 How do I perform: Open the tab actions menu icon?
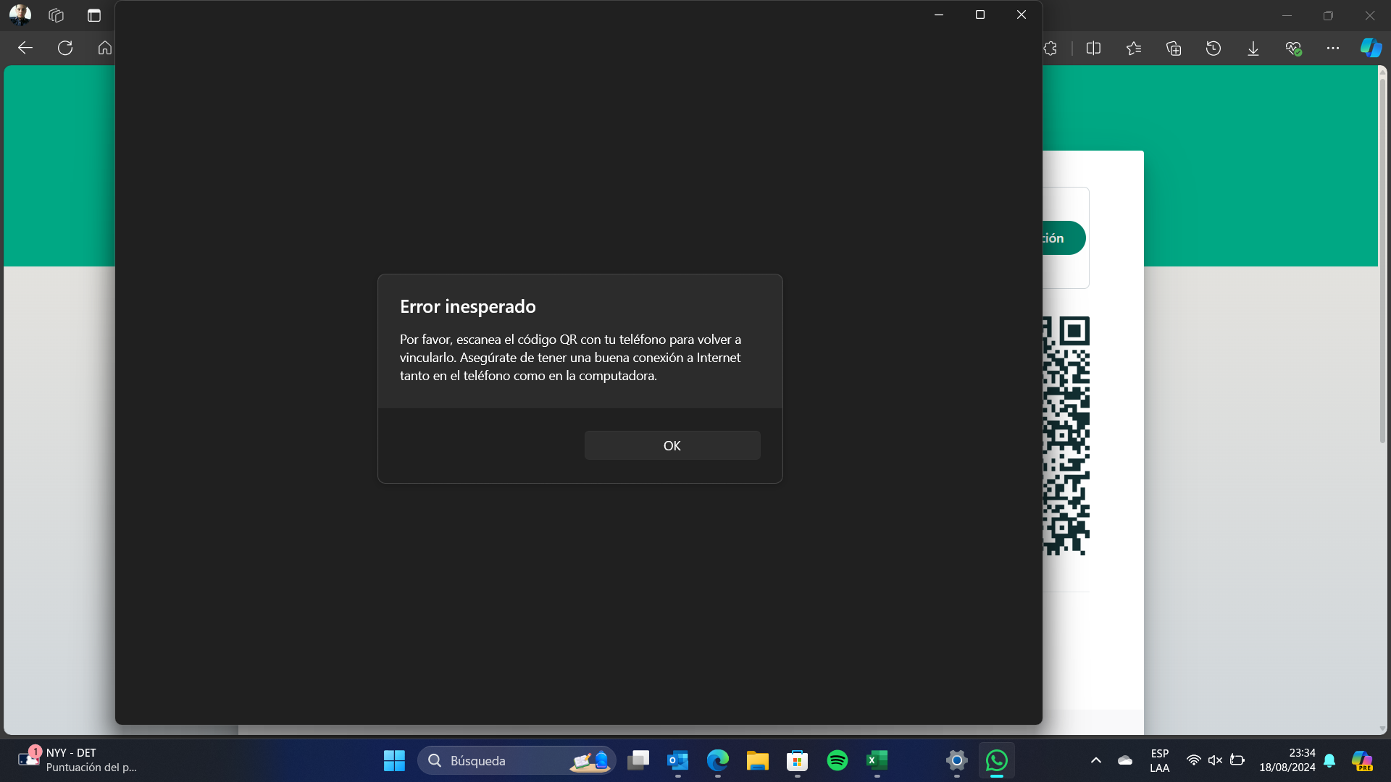[94, 15]
